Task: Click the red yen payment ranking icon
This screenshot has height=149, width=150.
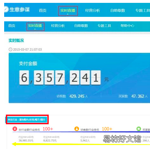Action: pyautogui.click(x=15, y=129)
